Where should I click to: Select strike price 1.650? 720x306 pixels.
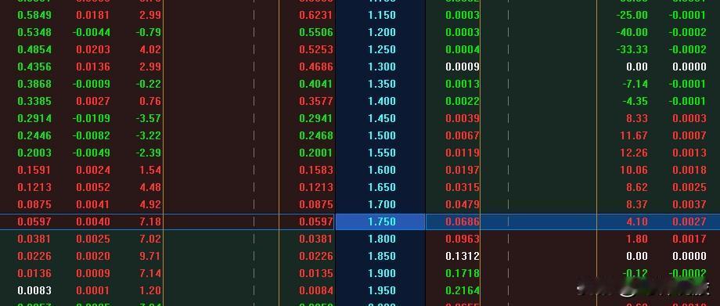pyautogui.click(x=382, y=188)
